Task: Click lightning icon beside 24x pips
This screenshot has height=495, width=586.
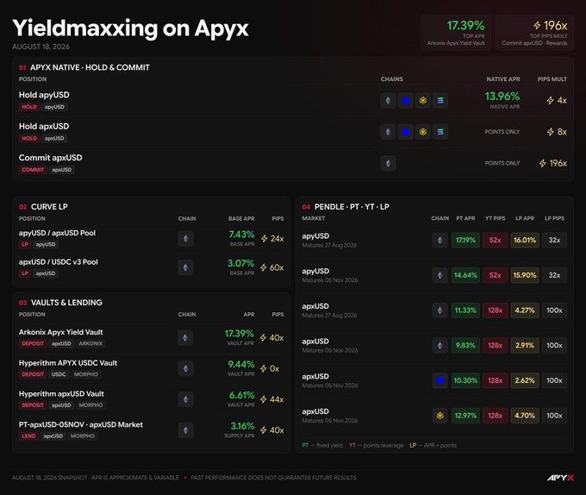Action: click(265, 239)
